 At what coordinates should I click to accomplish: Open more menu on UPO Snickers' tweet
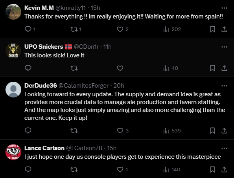point(224,47)
